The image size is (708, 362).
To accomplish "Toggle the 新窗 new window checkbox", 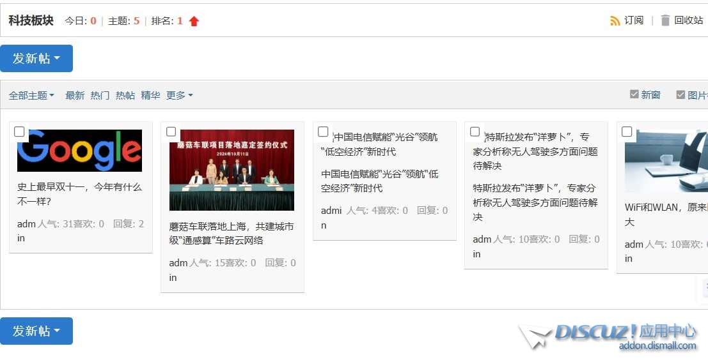I will tap(634, 94).
